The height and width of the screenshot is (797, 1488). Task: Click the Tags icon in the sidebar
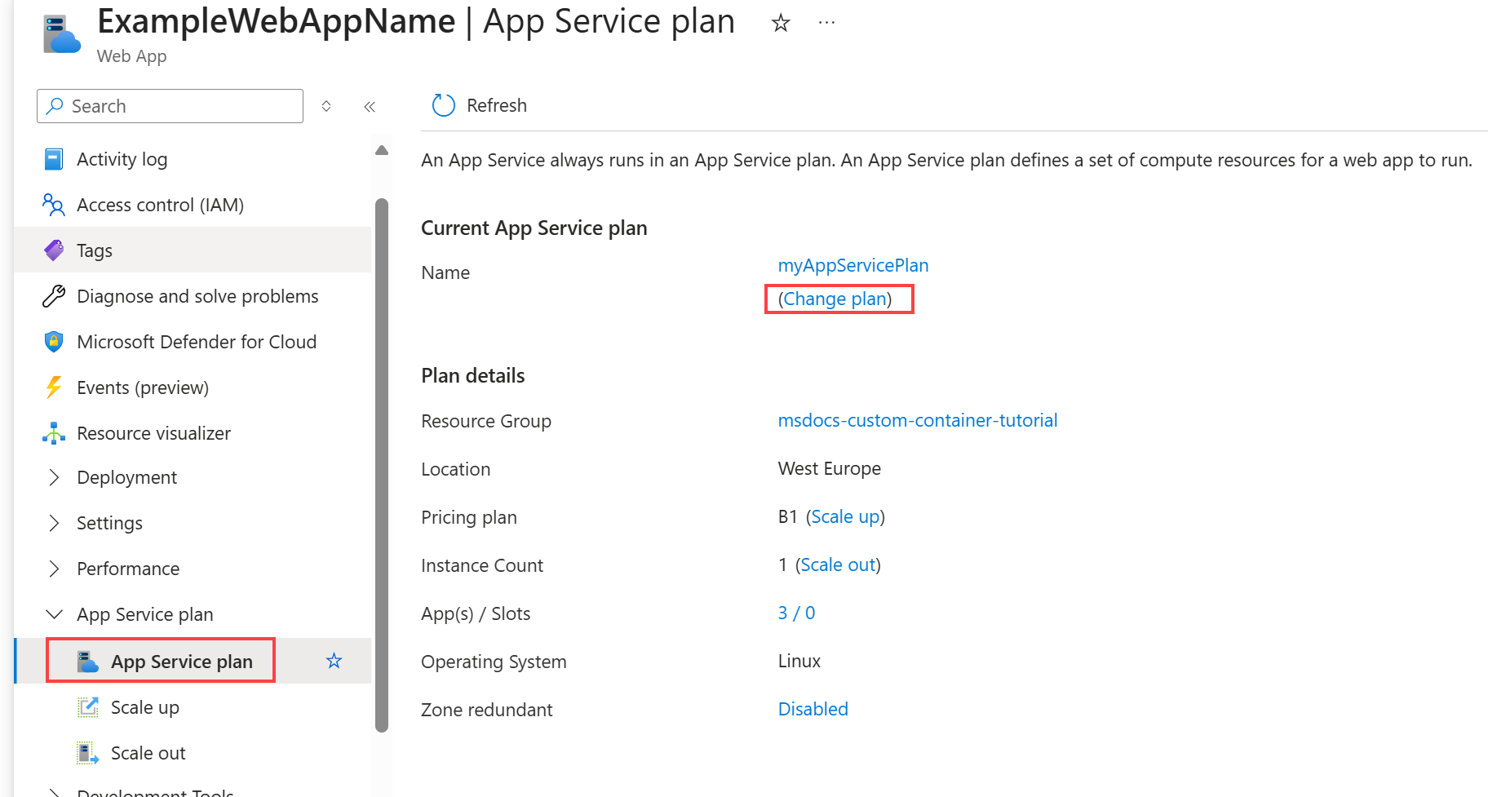[x=53, y=250]
